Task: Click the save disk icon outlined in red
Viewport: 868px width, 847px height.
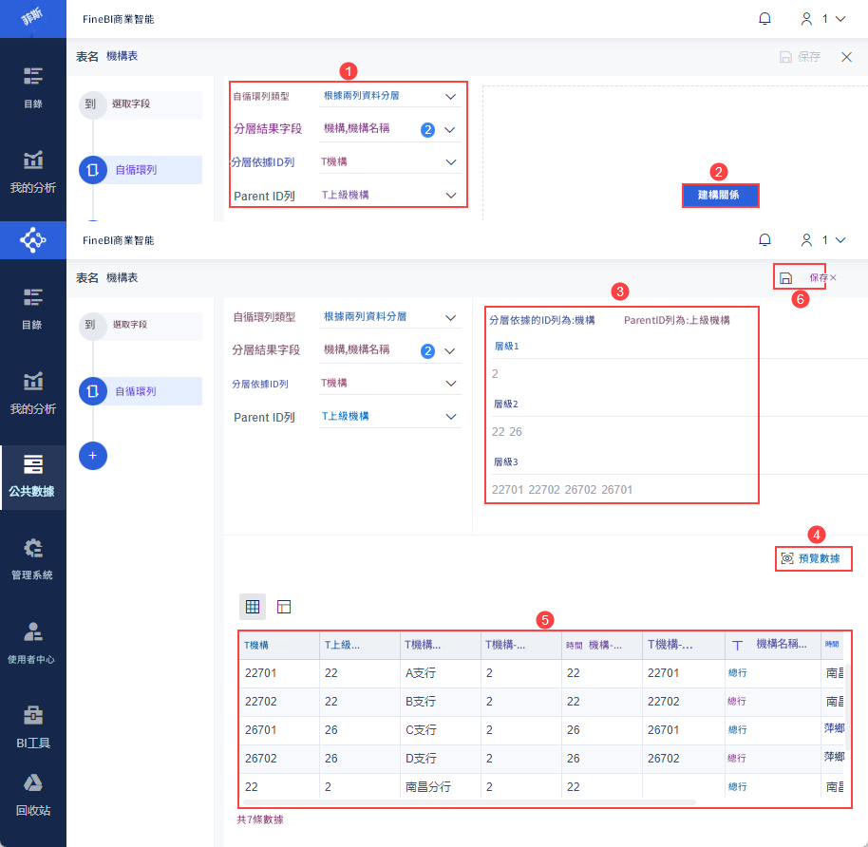Action: (x=786, y=278)
